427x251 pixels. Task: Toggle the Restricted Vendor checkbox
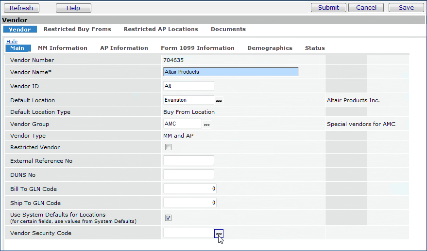click(x=168, y=147)
